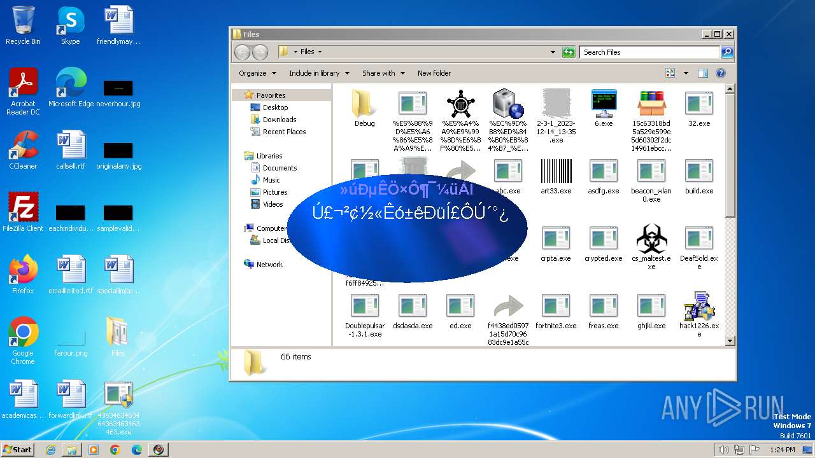Image resolution: width=815 pixels, height=458 pixels.
Task: Select the build.exe file
Action: [x=699, y=176]
